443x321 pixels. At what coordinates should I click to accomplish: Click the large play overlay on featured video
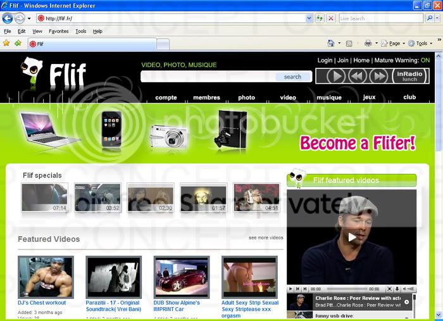tap(352, 237)
